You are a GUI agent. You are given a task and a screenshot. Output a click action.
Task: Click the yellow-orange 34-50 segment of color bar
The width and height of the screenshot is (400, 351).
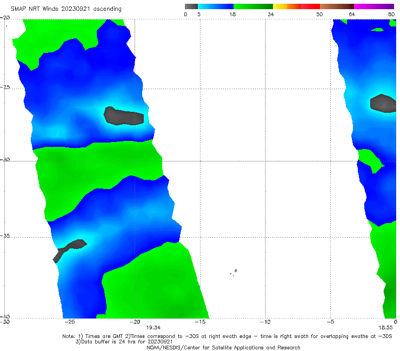tap(296, 6)
